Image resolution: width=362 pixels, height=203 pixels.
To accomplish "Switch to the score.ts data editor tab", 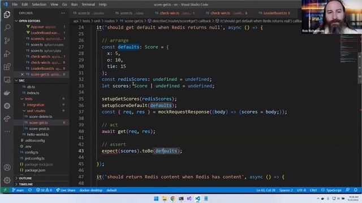I will [130, 13].
